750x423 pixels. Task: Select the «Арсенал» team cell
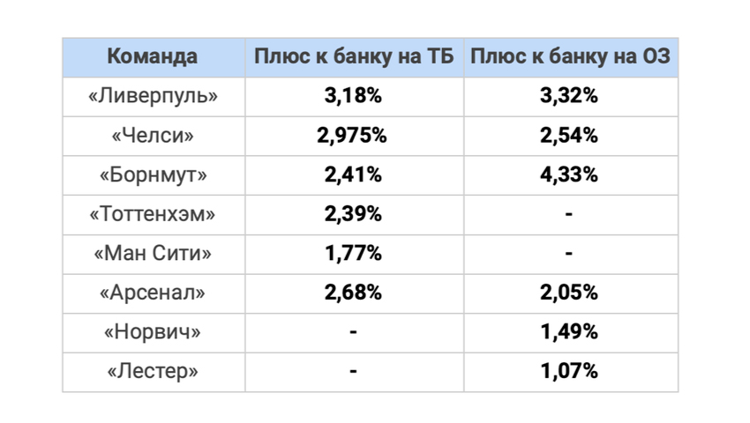coord(153,293)
